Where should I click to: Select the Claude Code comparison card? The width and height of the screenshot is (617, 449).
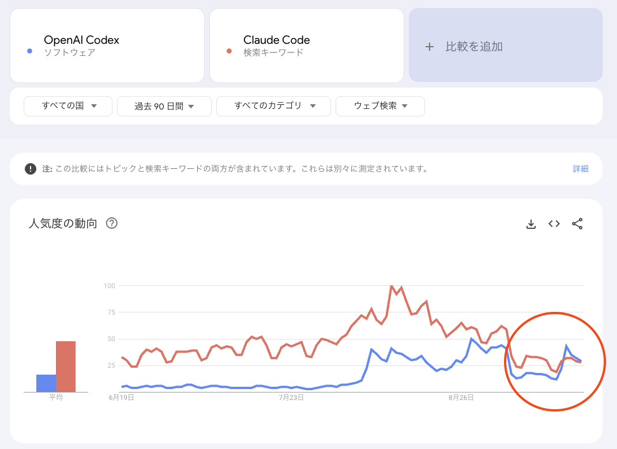(306, 45)
